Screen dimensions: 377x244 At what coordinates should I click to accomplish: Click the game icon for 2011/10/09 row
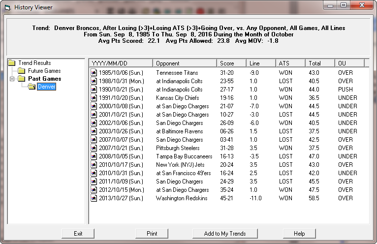[94, 182]
